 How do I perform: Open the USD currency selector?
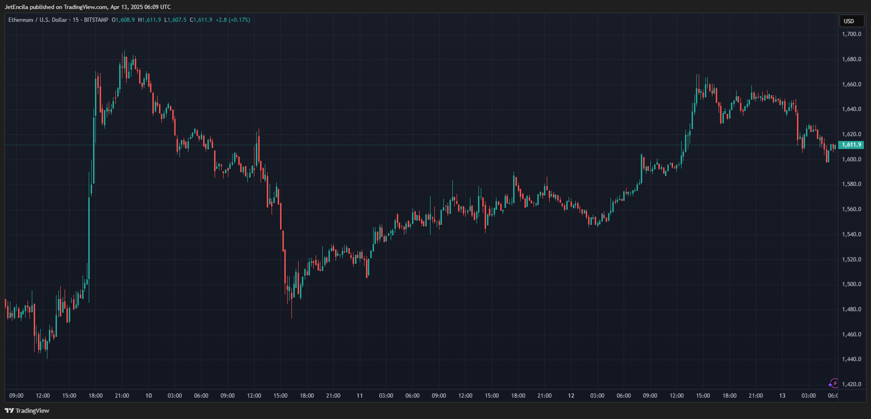849,21
